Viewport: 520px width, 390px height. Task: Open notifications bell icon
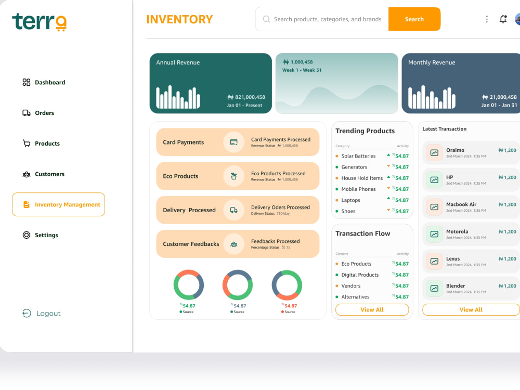pos(503,19)
